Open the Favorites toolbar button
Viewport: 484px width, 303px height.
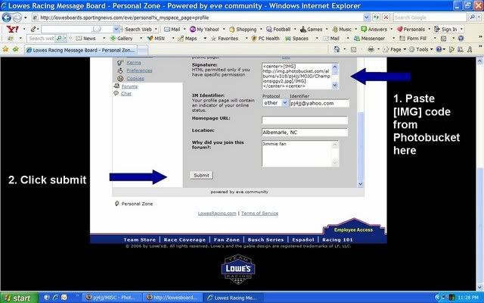pos(225,39)
